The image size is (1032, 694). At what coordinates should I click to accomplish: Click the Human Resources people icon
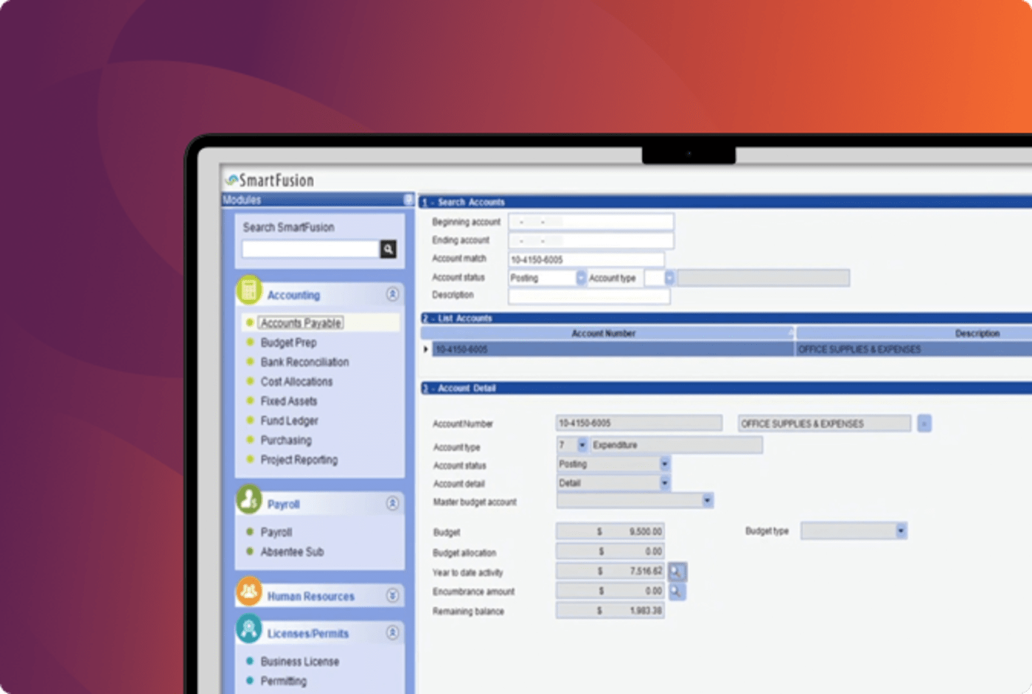coord(249,592)
